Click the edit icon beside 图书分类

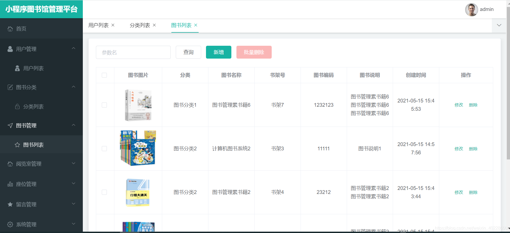(10, 87)
